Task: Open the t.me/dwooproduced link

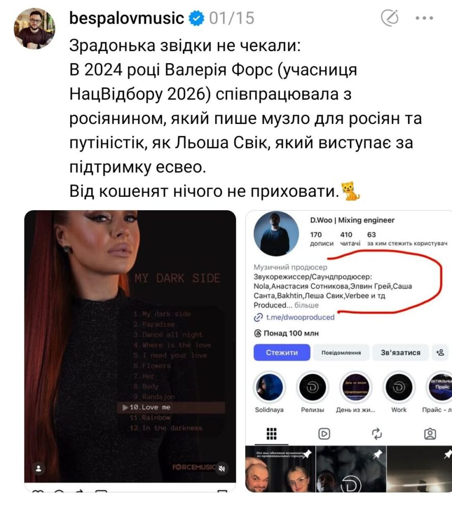Action: (300, 317)
